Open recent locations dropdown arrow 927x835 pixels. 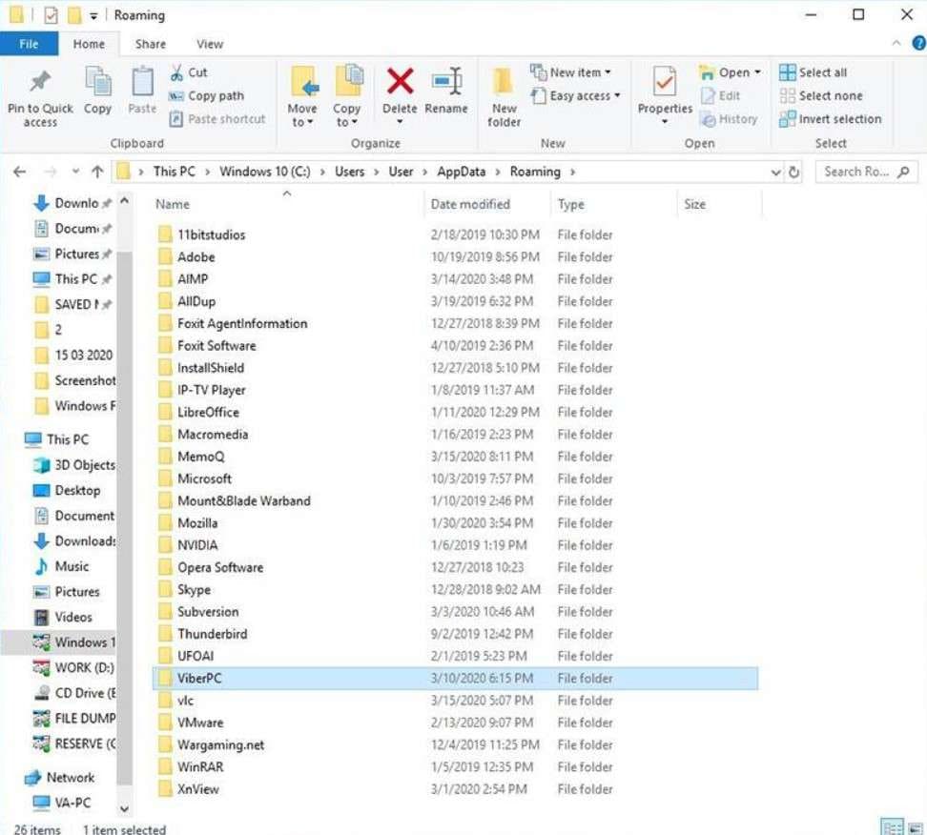(x=75, y=172)
